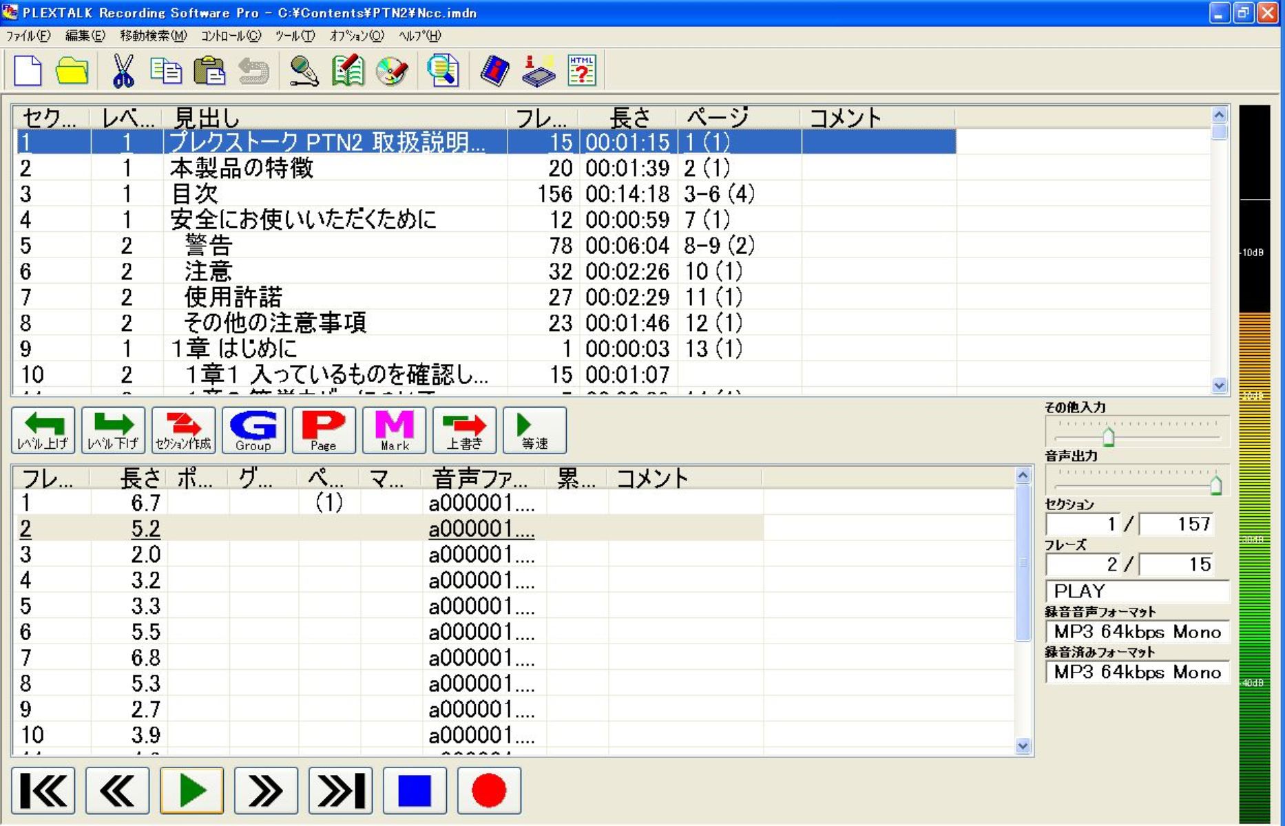Click the Paste clipboard icon
The image size is (1285, 826).
(x=209, y=71)
